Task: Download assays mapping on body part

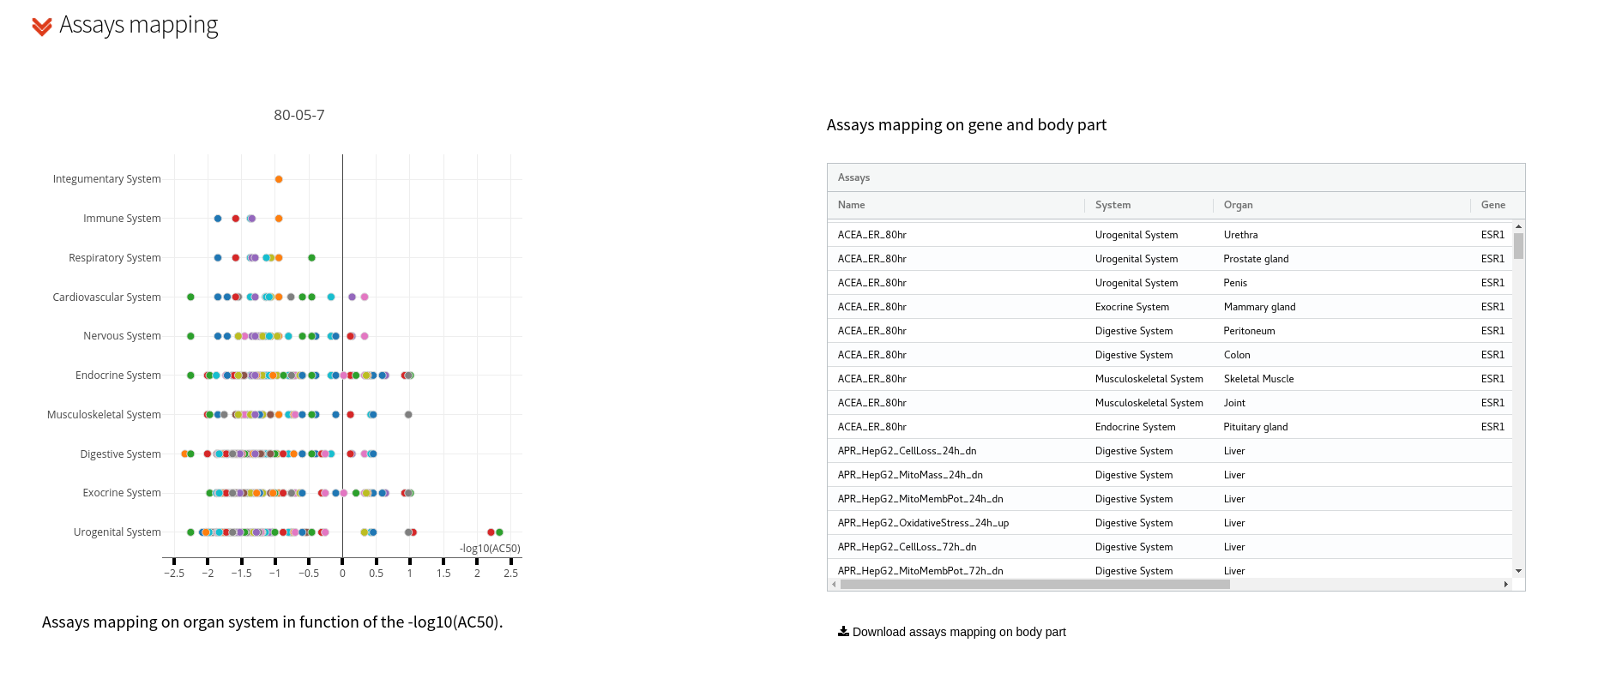Action: 959,632
